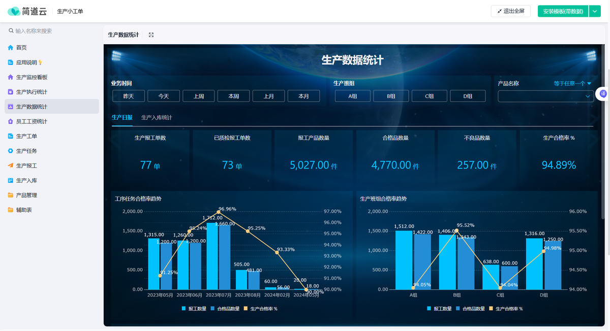This screenshot has height=331, width=610.
Task: Click the lightbulb icon beside 应用说明
Action: pos(41,62)
